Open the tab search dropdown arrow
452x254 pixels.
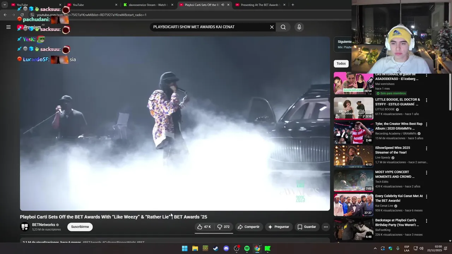(x=5, y=5)
